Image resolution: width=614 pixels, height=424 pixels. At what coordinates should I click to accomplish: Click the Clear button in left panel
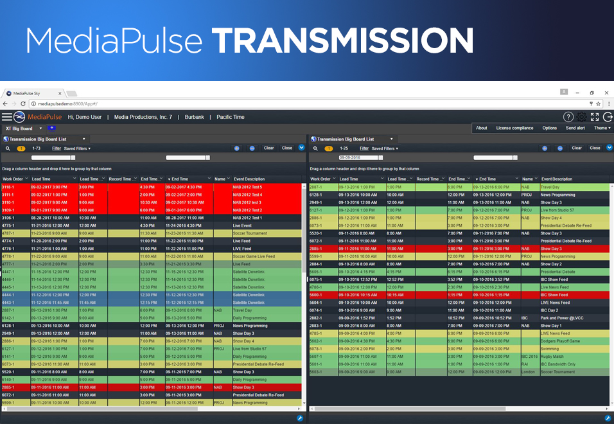click(x=268, y=148)
